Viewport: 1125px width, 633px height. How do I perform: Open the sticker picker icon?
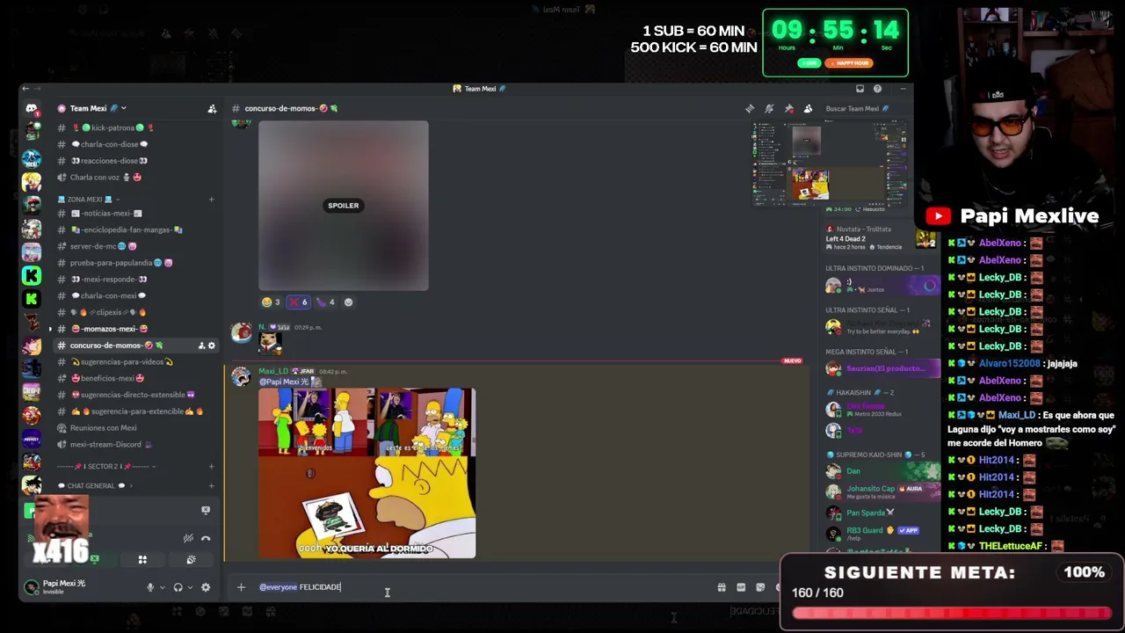pyautogui.click(x=760, y=587)
